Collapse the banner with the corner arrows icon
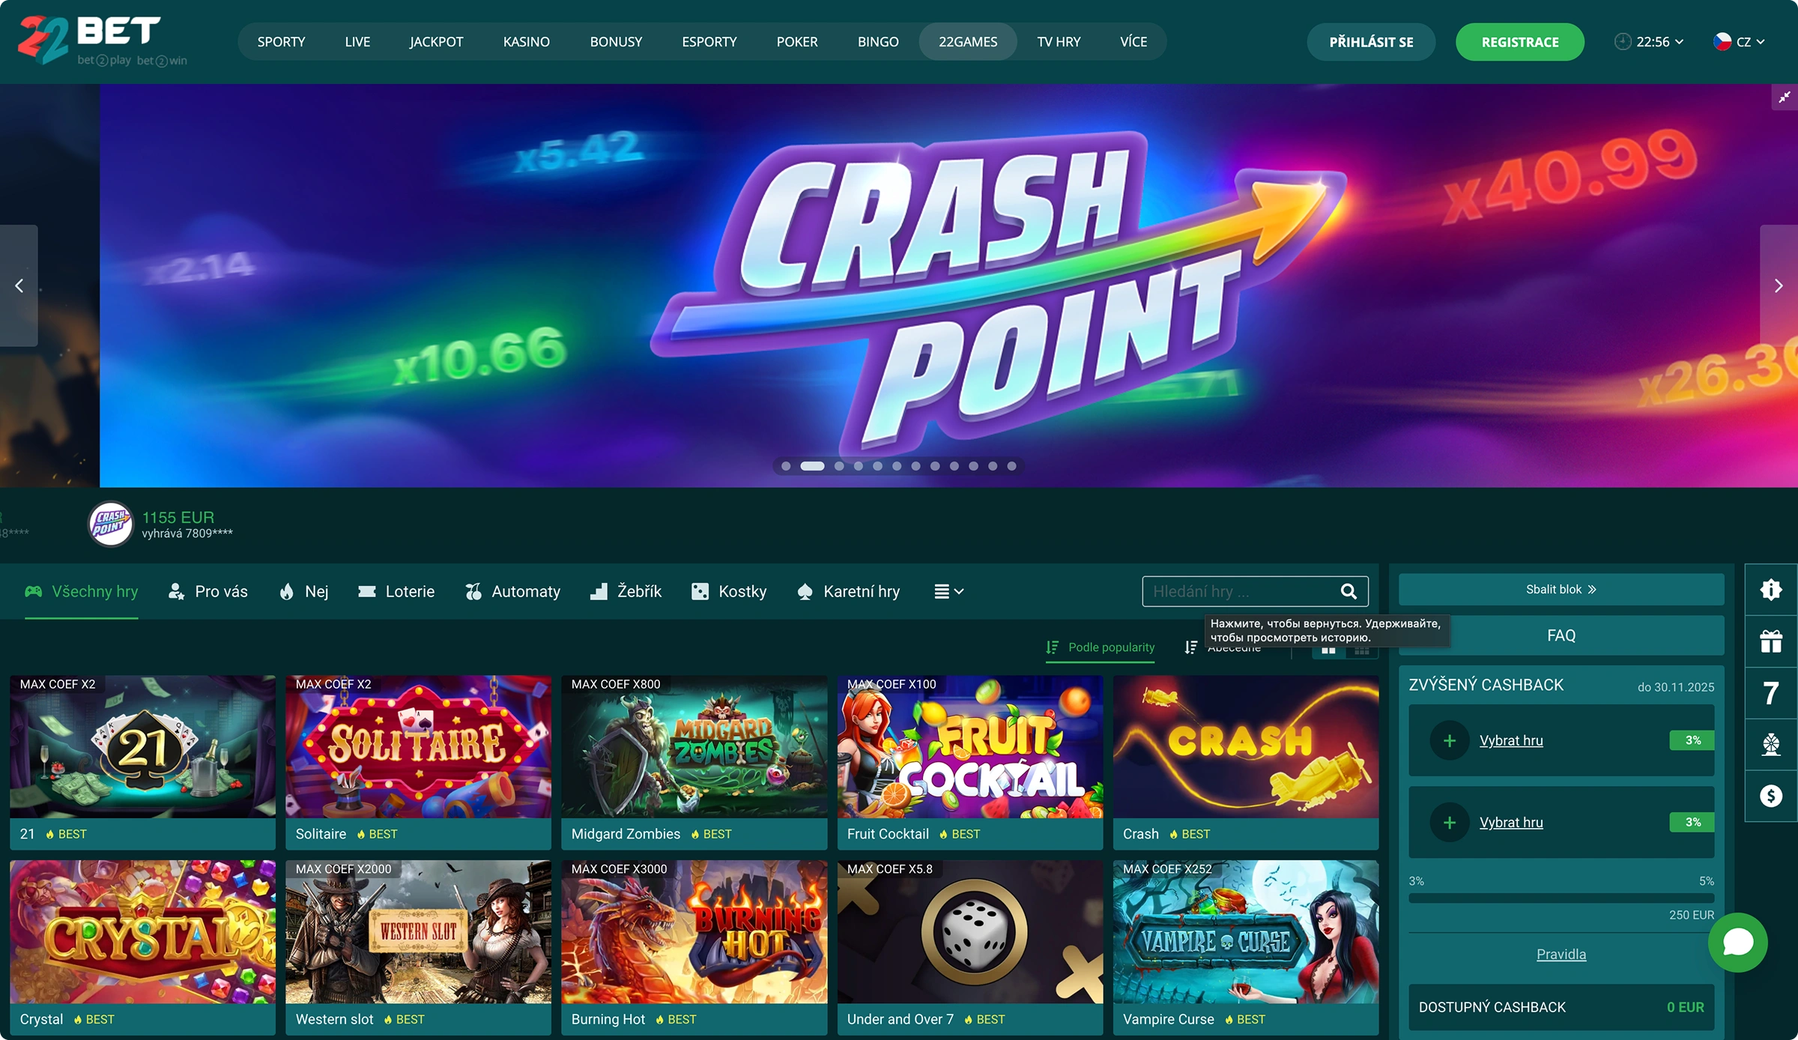 click(1785, 97)
